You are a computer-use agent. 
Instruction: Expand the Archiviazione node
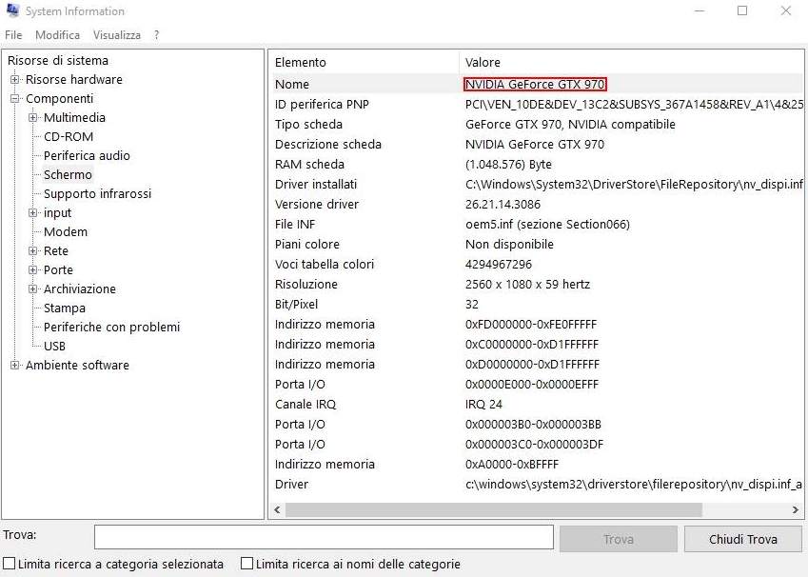click(33, 289)
